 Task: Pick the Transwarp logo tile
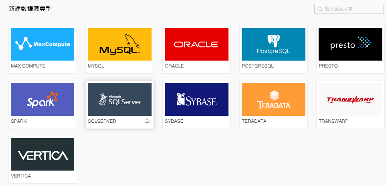point(351,99)
